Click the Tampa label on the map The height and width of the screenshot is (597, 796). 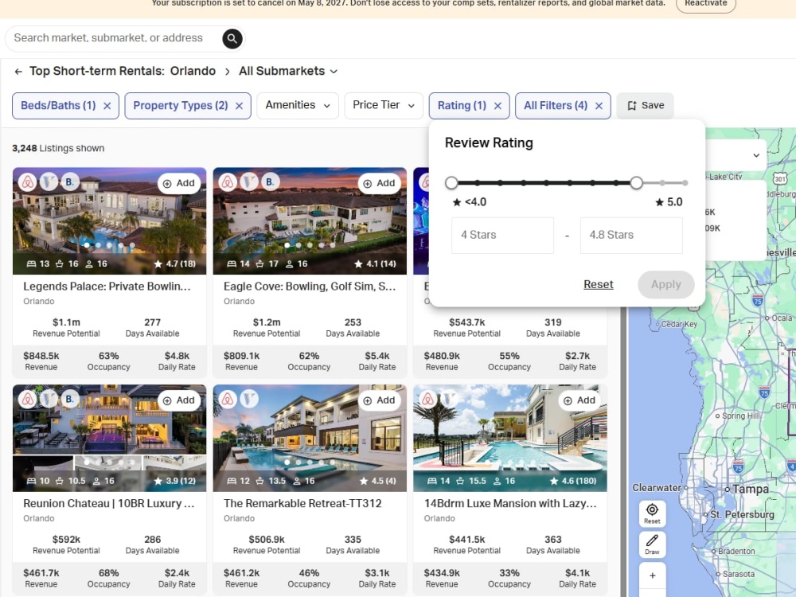(x=751, y=490)
